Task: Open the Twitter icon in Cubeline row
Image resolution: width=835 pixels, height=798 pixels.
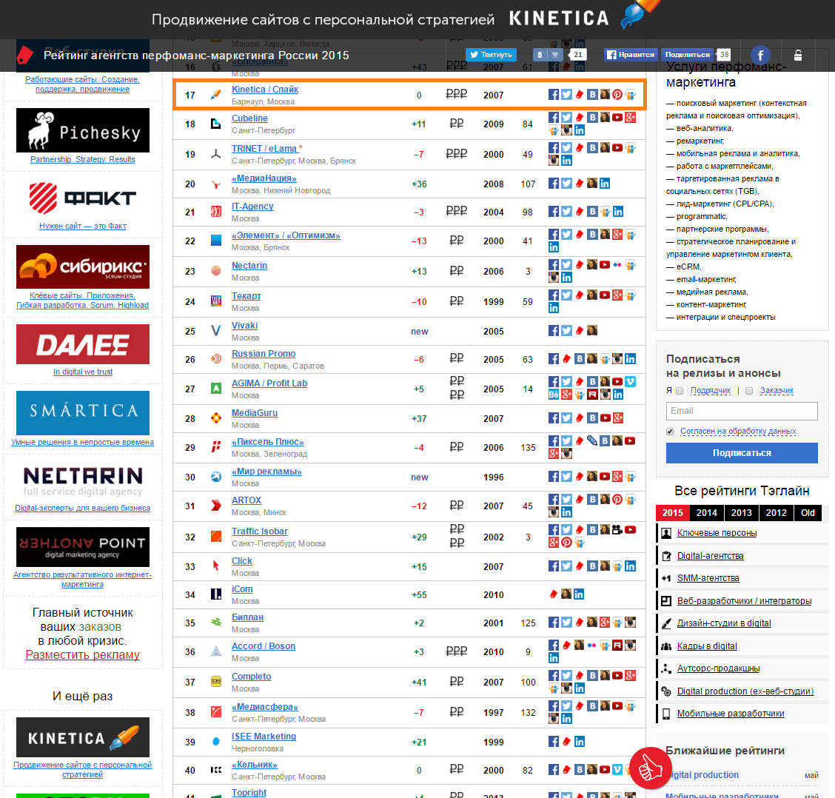Action: point(566,117)
